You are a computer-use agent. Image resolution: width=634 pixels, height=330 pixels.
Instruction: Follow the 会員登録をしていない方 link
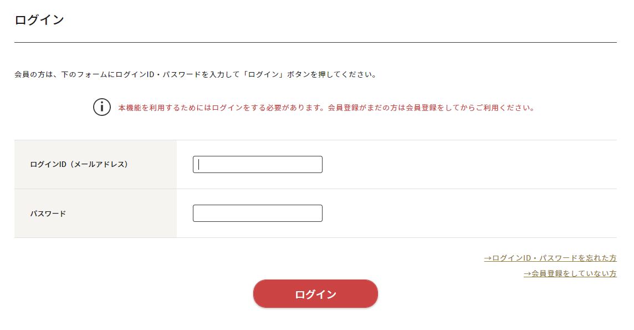coord(570,273)
